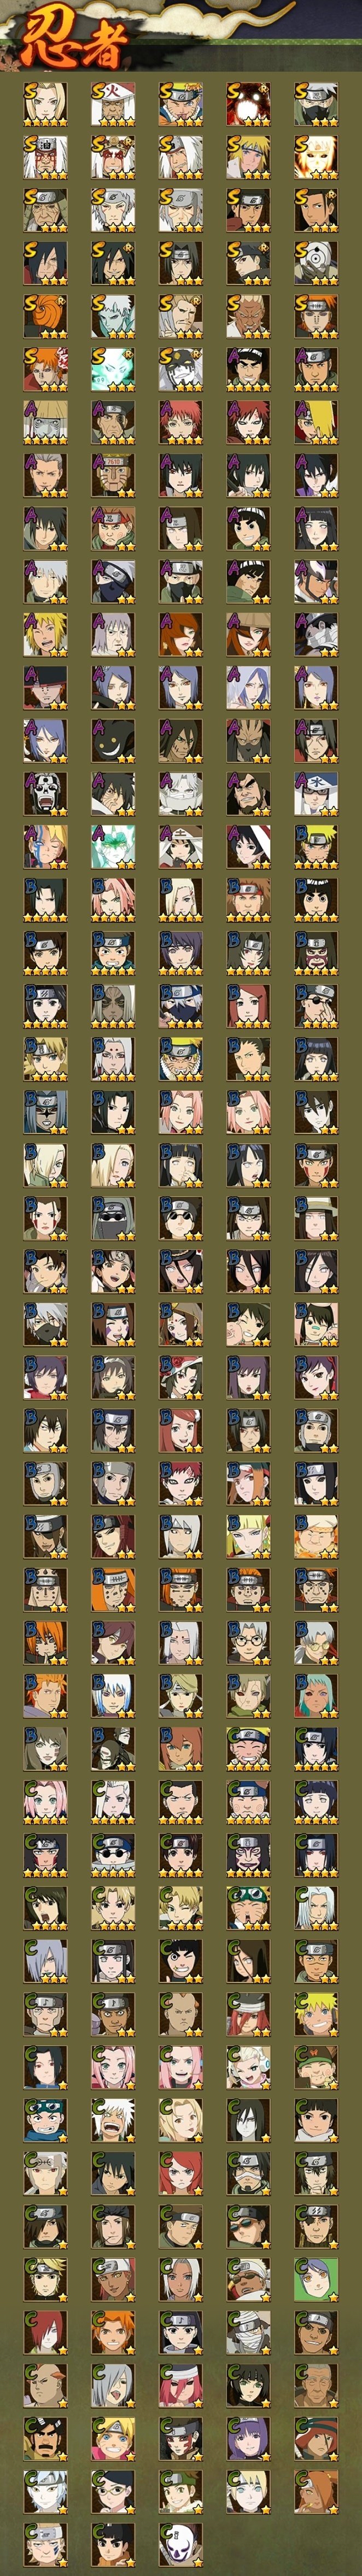Select the portrait wearing the white 火 Hokage hat
The height and width of the screenshot is (2576, 362).
coord(113,103)
